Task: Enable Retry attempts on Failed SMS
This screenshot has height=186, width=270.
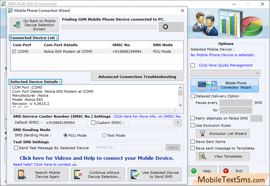Action: [193, 118]
